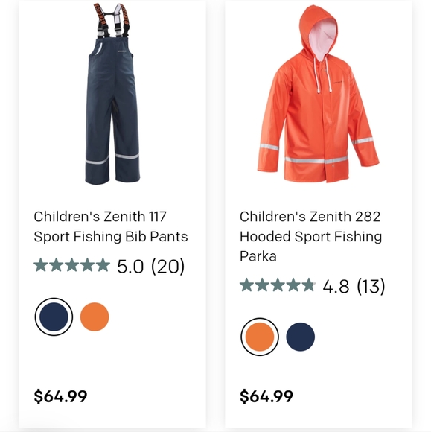Screen dimensions: 431x432
Task: Select orange color swatch for Zenith 282 parka
Action: [260, 337]
